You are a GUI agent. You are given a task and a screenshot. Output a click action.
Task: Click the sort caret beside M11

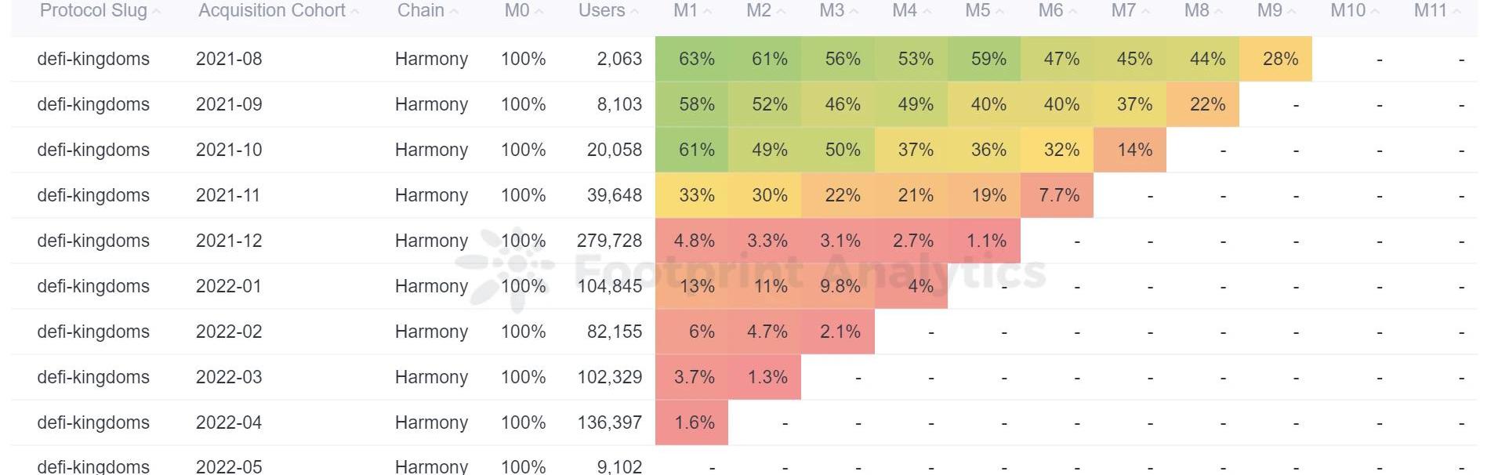coord(1456,12)
